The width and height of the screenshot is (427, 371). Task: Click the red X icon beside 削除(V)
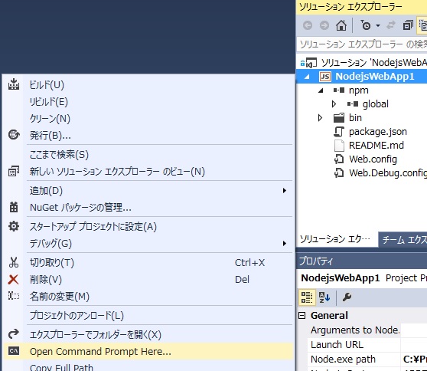click(13, 280)
